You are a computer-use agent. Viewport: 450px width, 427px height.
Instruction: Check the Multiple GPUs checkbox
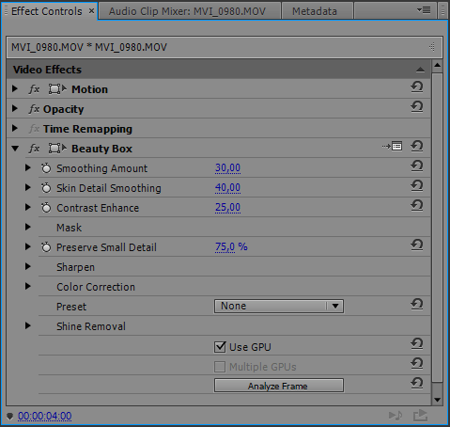(x=220, y=367)
